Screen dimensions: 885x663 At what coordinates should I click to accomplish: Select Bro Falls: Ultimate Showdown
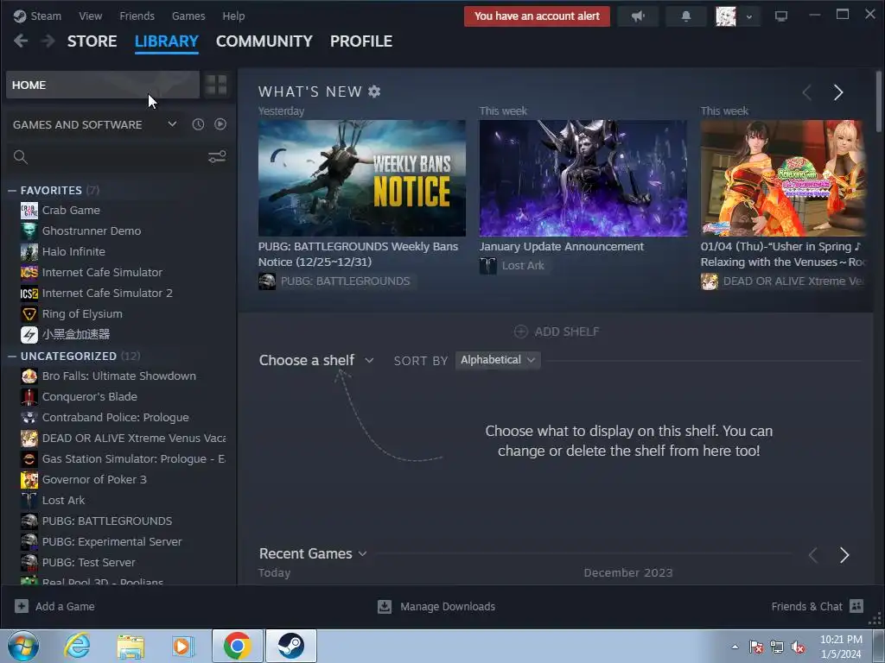pyautogui.click(x=118, y=376)
